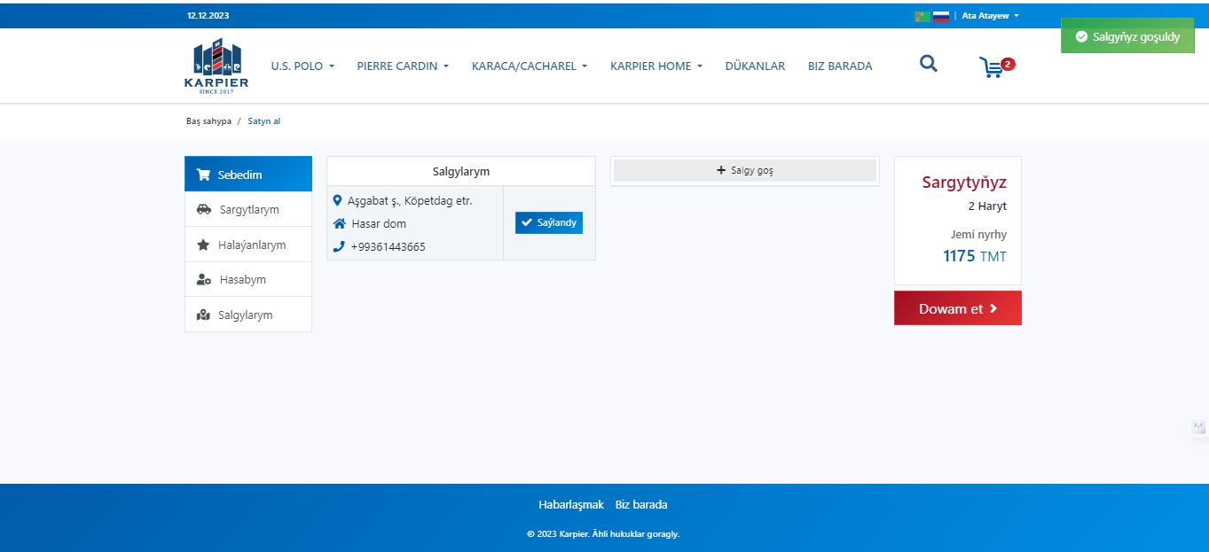Dismiss the Salgyňyz goşuldy notification
Viewport: 1209px width, 552px height.
click(x=1127, y=37)
